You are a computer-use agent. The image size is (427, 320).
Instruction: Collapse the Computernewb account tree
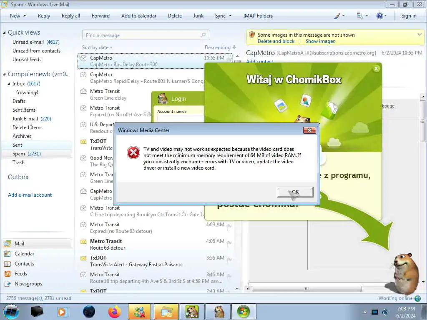[x=4, y=74]
